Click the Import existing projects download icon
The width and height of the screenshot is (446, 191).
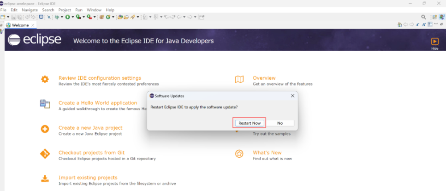tap(45, 179)
